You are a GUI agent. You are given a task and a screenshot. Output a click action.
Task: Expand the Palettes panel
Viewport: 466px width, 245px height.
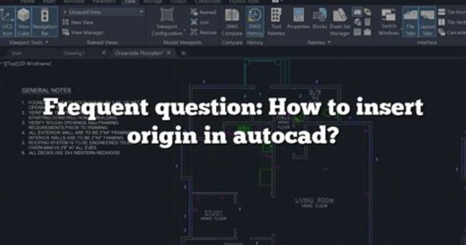[319, 43]
